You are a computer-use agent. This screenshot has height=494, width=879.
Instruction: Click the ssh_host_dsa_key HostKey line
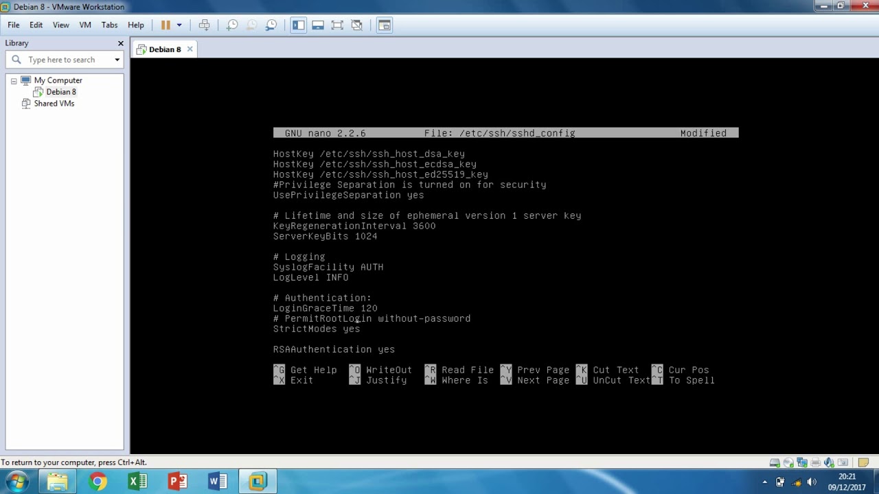click(369, 154)
